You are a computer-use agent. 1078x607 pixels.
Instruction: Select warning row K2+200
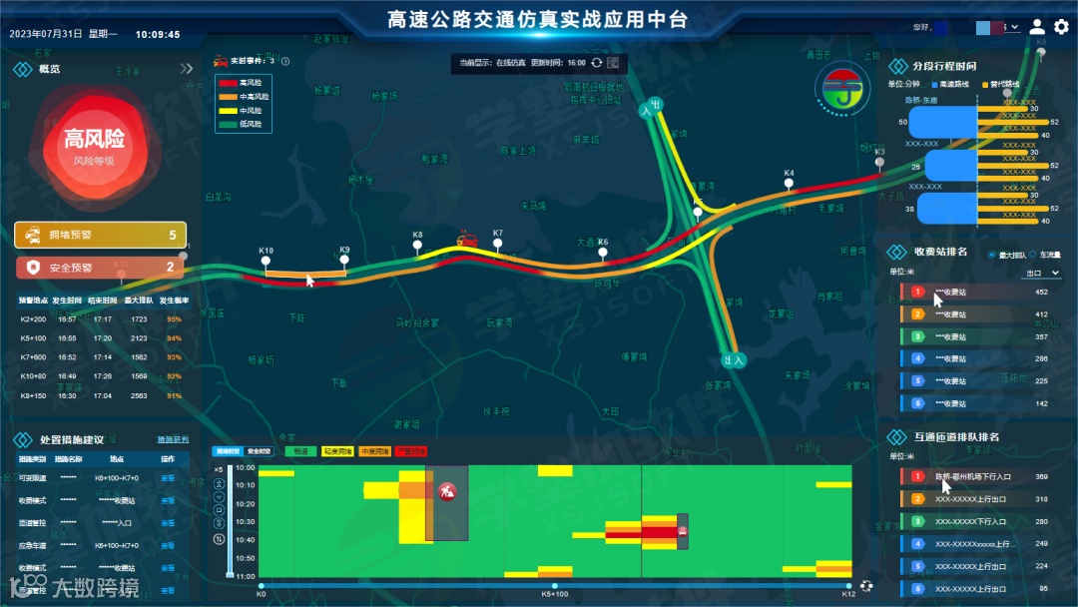point(101,318)
